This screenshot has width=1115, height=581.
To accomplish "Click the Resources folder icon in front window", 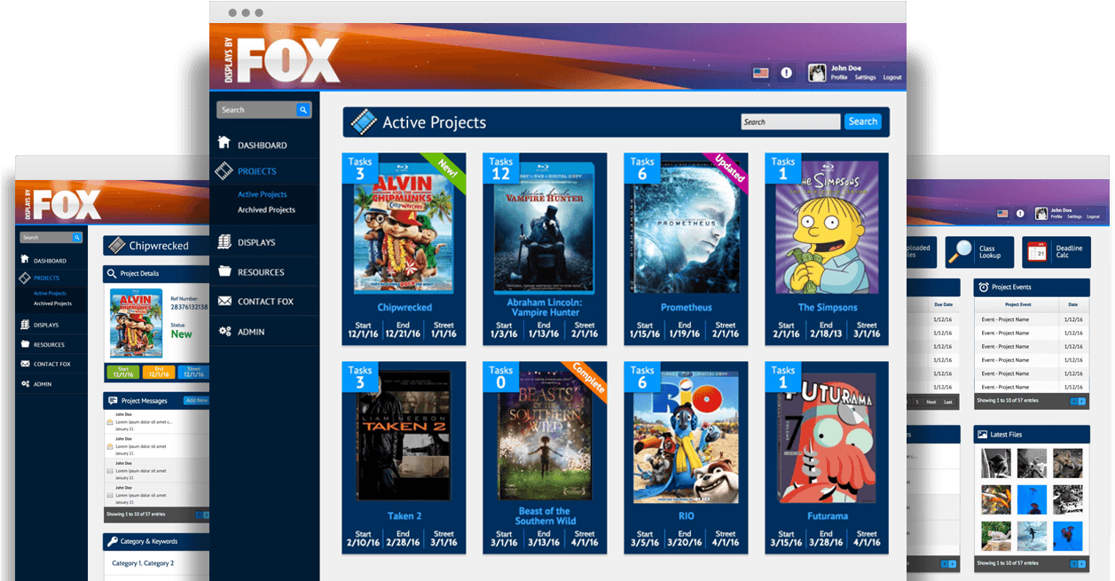I will (x=224, y=271).
